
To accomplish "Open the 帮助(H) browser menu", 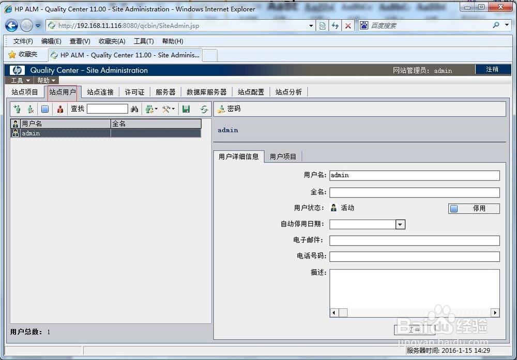I will coord(173,41).
